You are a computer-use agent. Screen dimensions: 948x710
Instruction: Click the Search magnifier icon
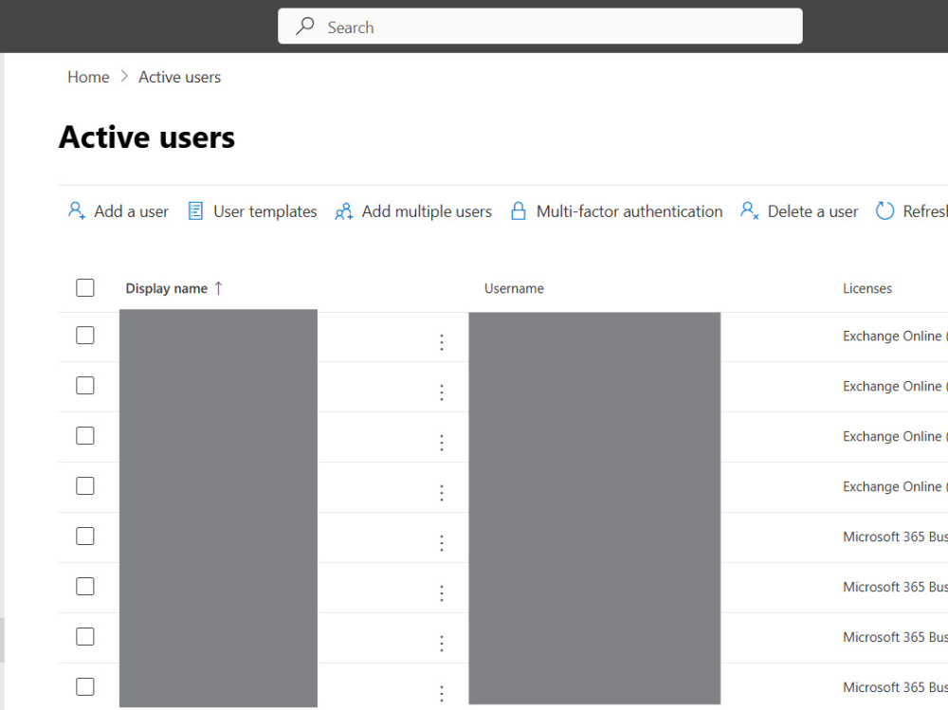tap(304, 26)
